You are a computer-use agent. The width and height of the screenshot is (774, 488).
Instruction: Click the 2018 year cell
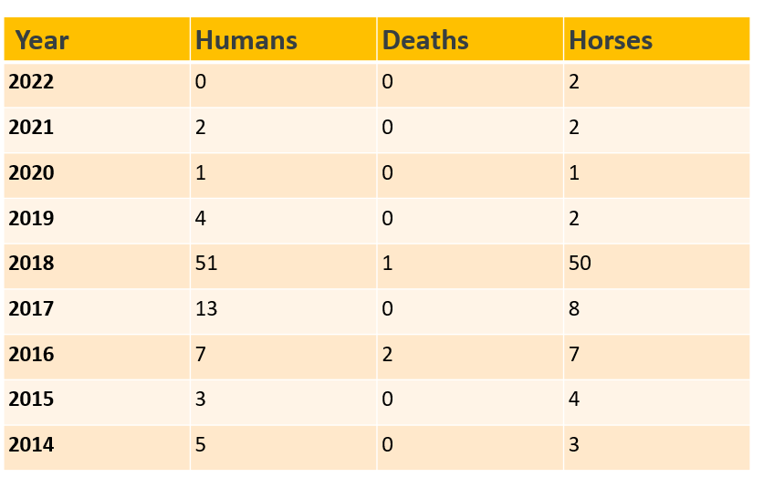coord(31,264)
